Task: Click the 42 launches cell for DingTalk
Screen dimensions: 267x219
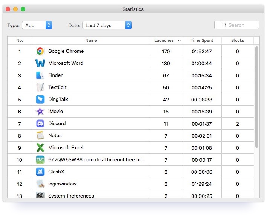Action: pyautogui.click(x=166, y=100)
